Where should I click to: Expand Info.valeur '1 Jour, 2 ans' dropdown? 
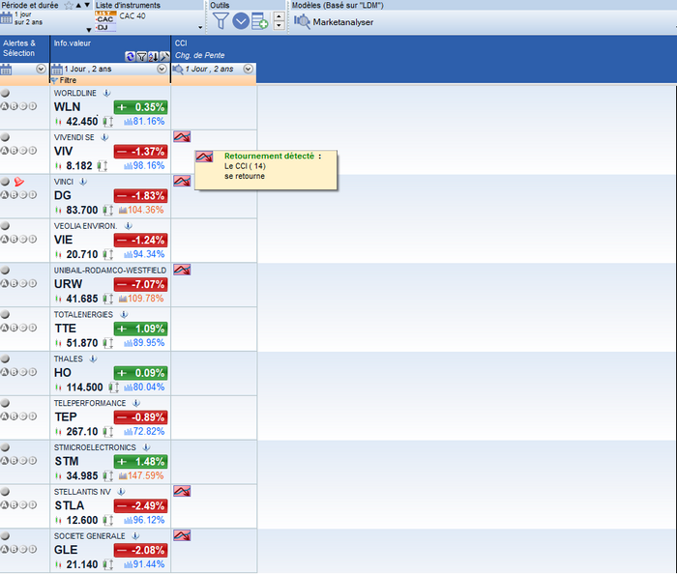[x=162, y=69]
